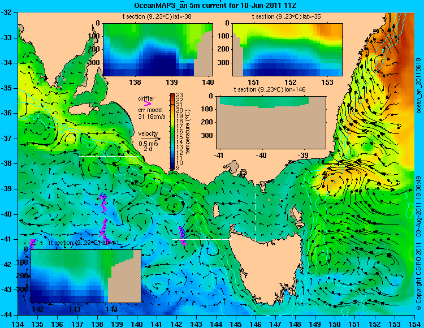Click the 'temperature (°C)' vertical label

[x=188, y=132]
